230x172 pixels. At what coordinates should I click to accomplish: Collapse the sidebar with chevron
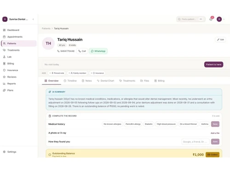(33, 19)
